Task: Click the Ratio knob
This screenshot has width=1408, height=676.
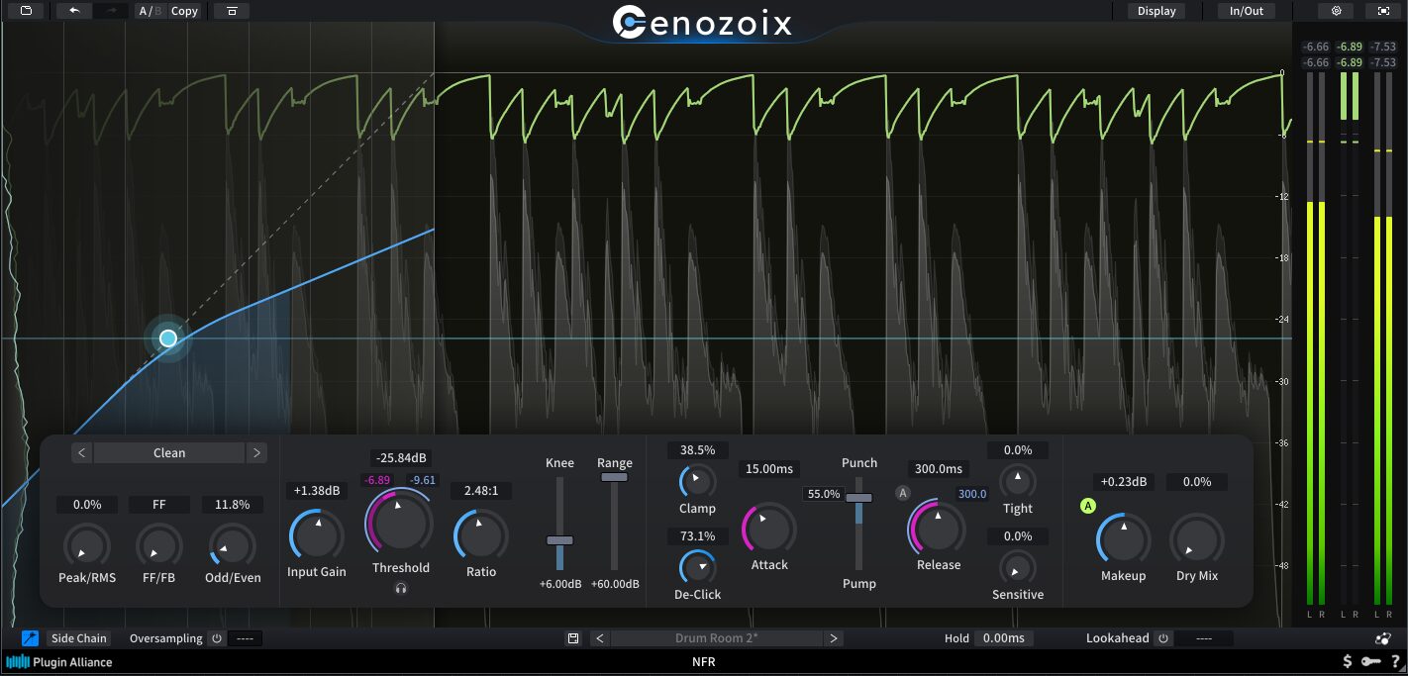Action: pos(481,537)
